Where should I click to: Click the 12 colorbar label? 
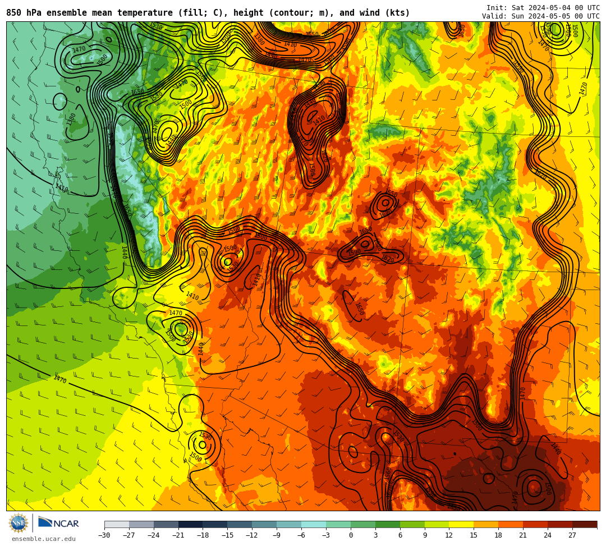point(449,535)
